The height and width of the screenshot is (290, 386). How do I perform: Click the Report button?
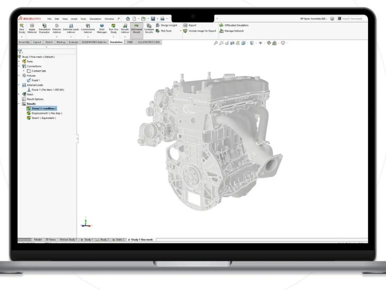pos(192,25)
